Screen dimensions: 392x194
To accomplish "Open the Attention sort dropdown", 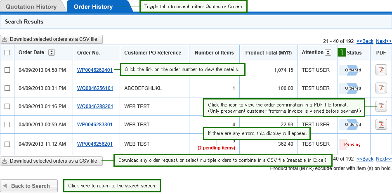I will pyautogui.click(x=328, y=52).
